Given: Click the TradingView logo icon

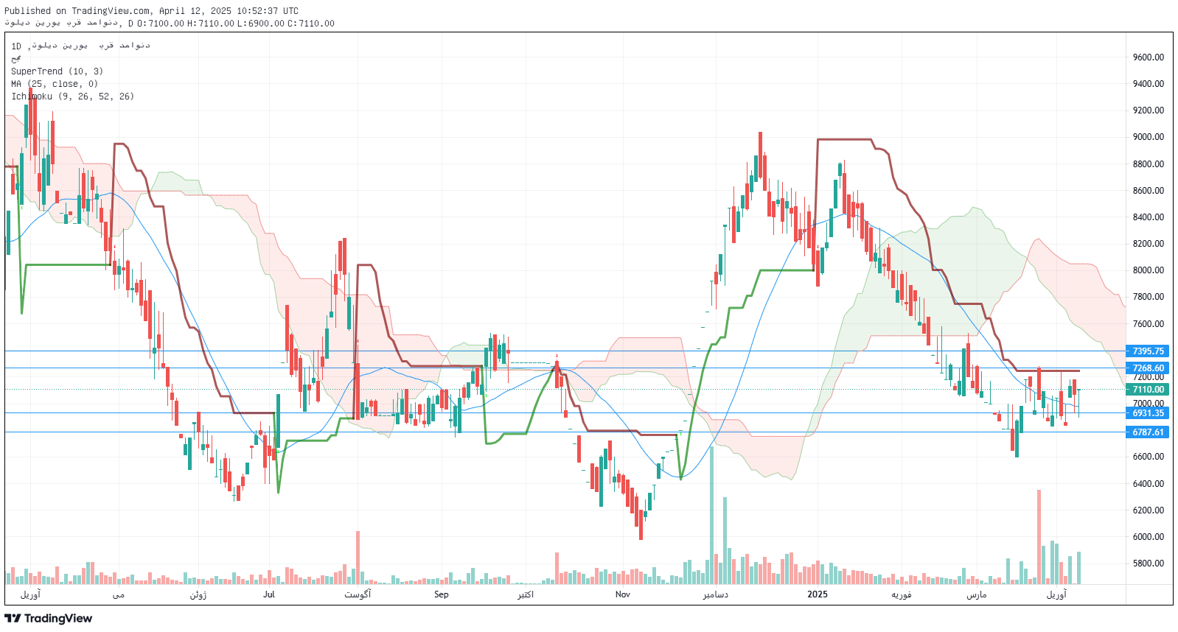Looking at the screenshot, I should [13, 618].
